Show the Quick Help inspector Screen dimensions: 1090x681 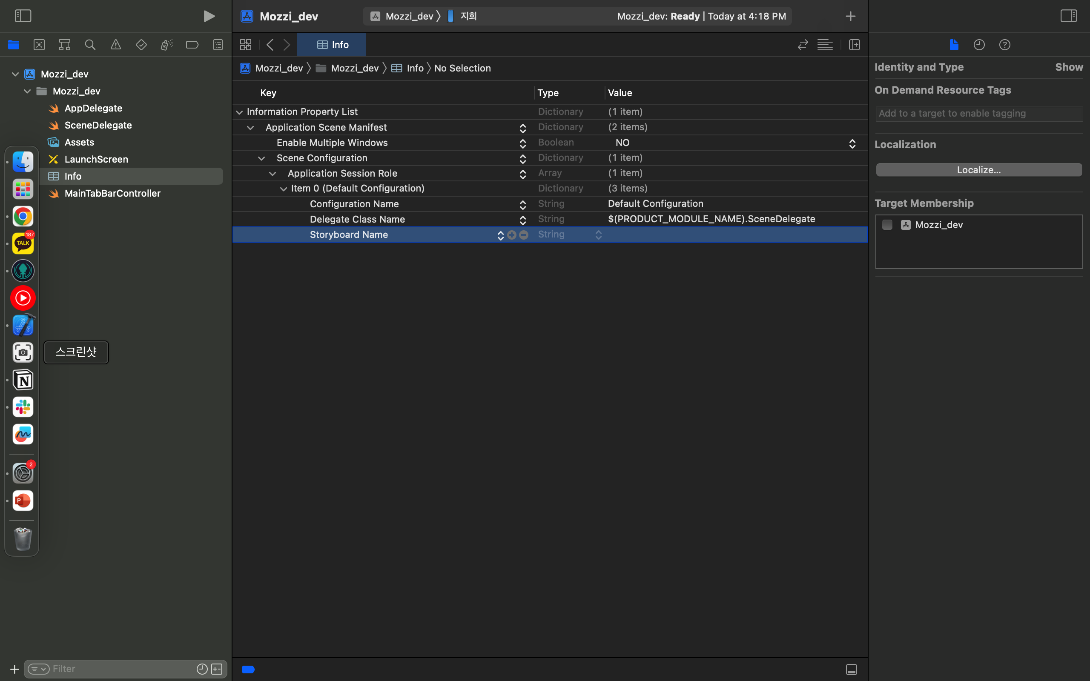pos(1004,45)
